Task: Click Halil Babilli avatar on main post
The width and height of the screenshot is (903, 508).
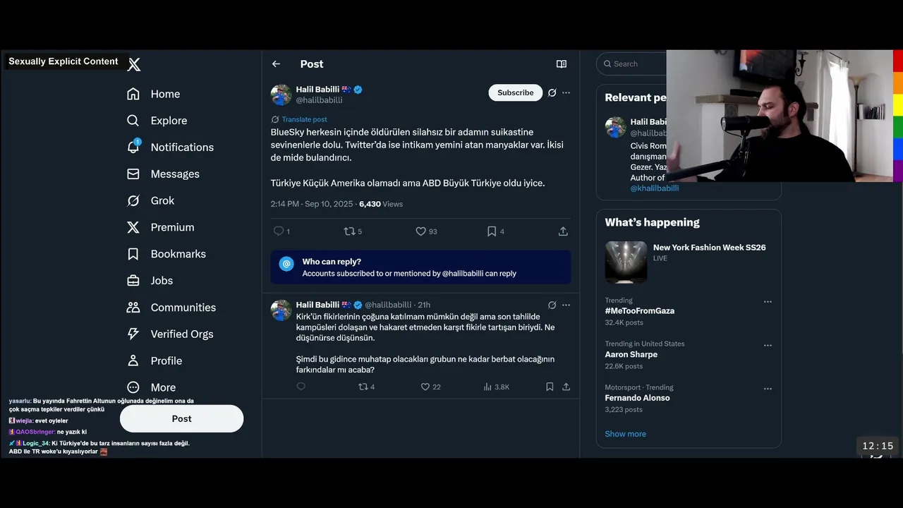Action: coord(281,95)
